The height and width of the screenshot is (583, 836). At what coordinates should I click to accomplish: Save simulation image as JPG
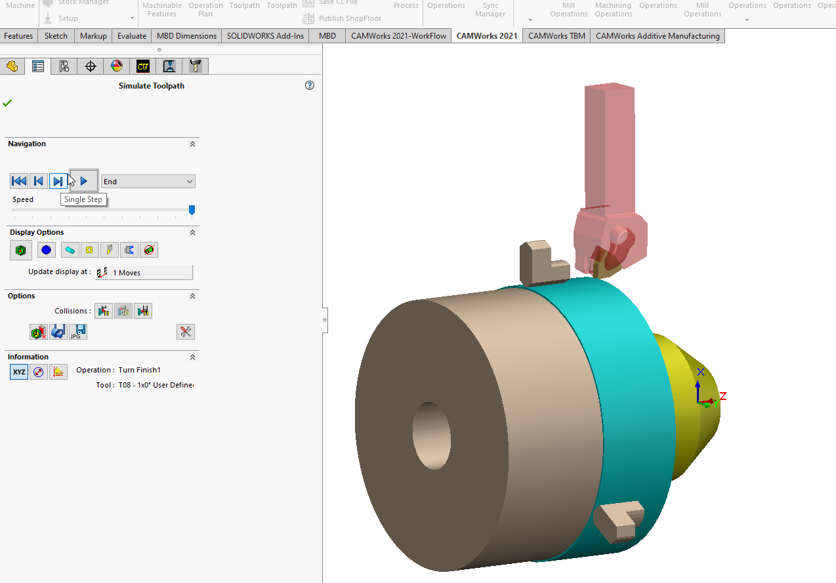[x=78, y=332]
